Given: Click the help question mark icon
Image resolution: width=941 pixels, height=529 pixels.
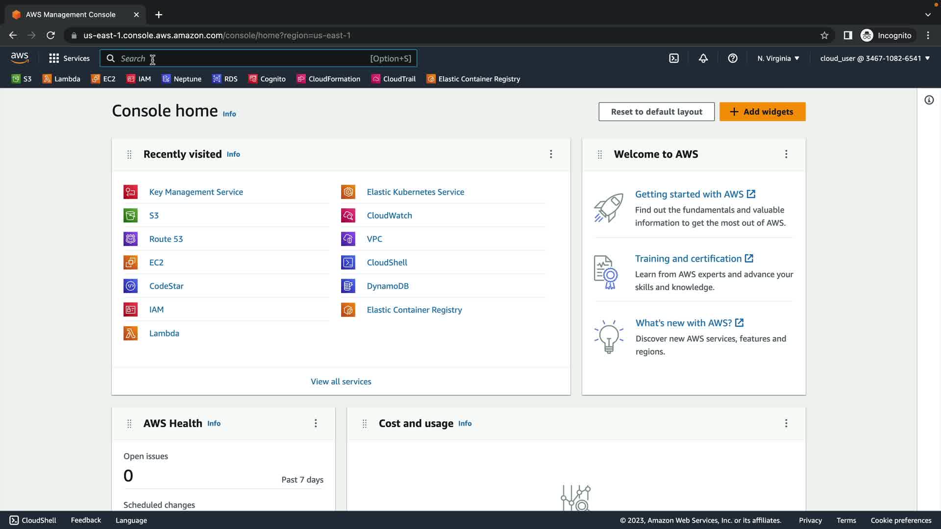Looking at the screenshot, I should tap(733, 58).
